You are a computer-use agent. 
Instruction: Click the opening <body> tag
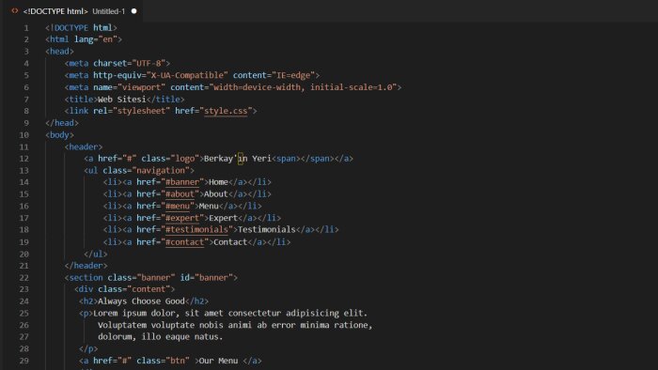click(59, 135)
